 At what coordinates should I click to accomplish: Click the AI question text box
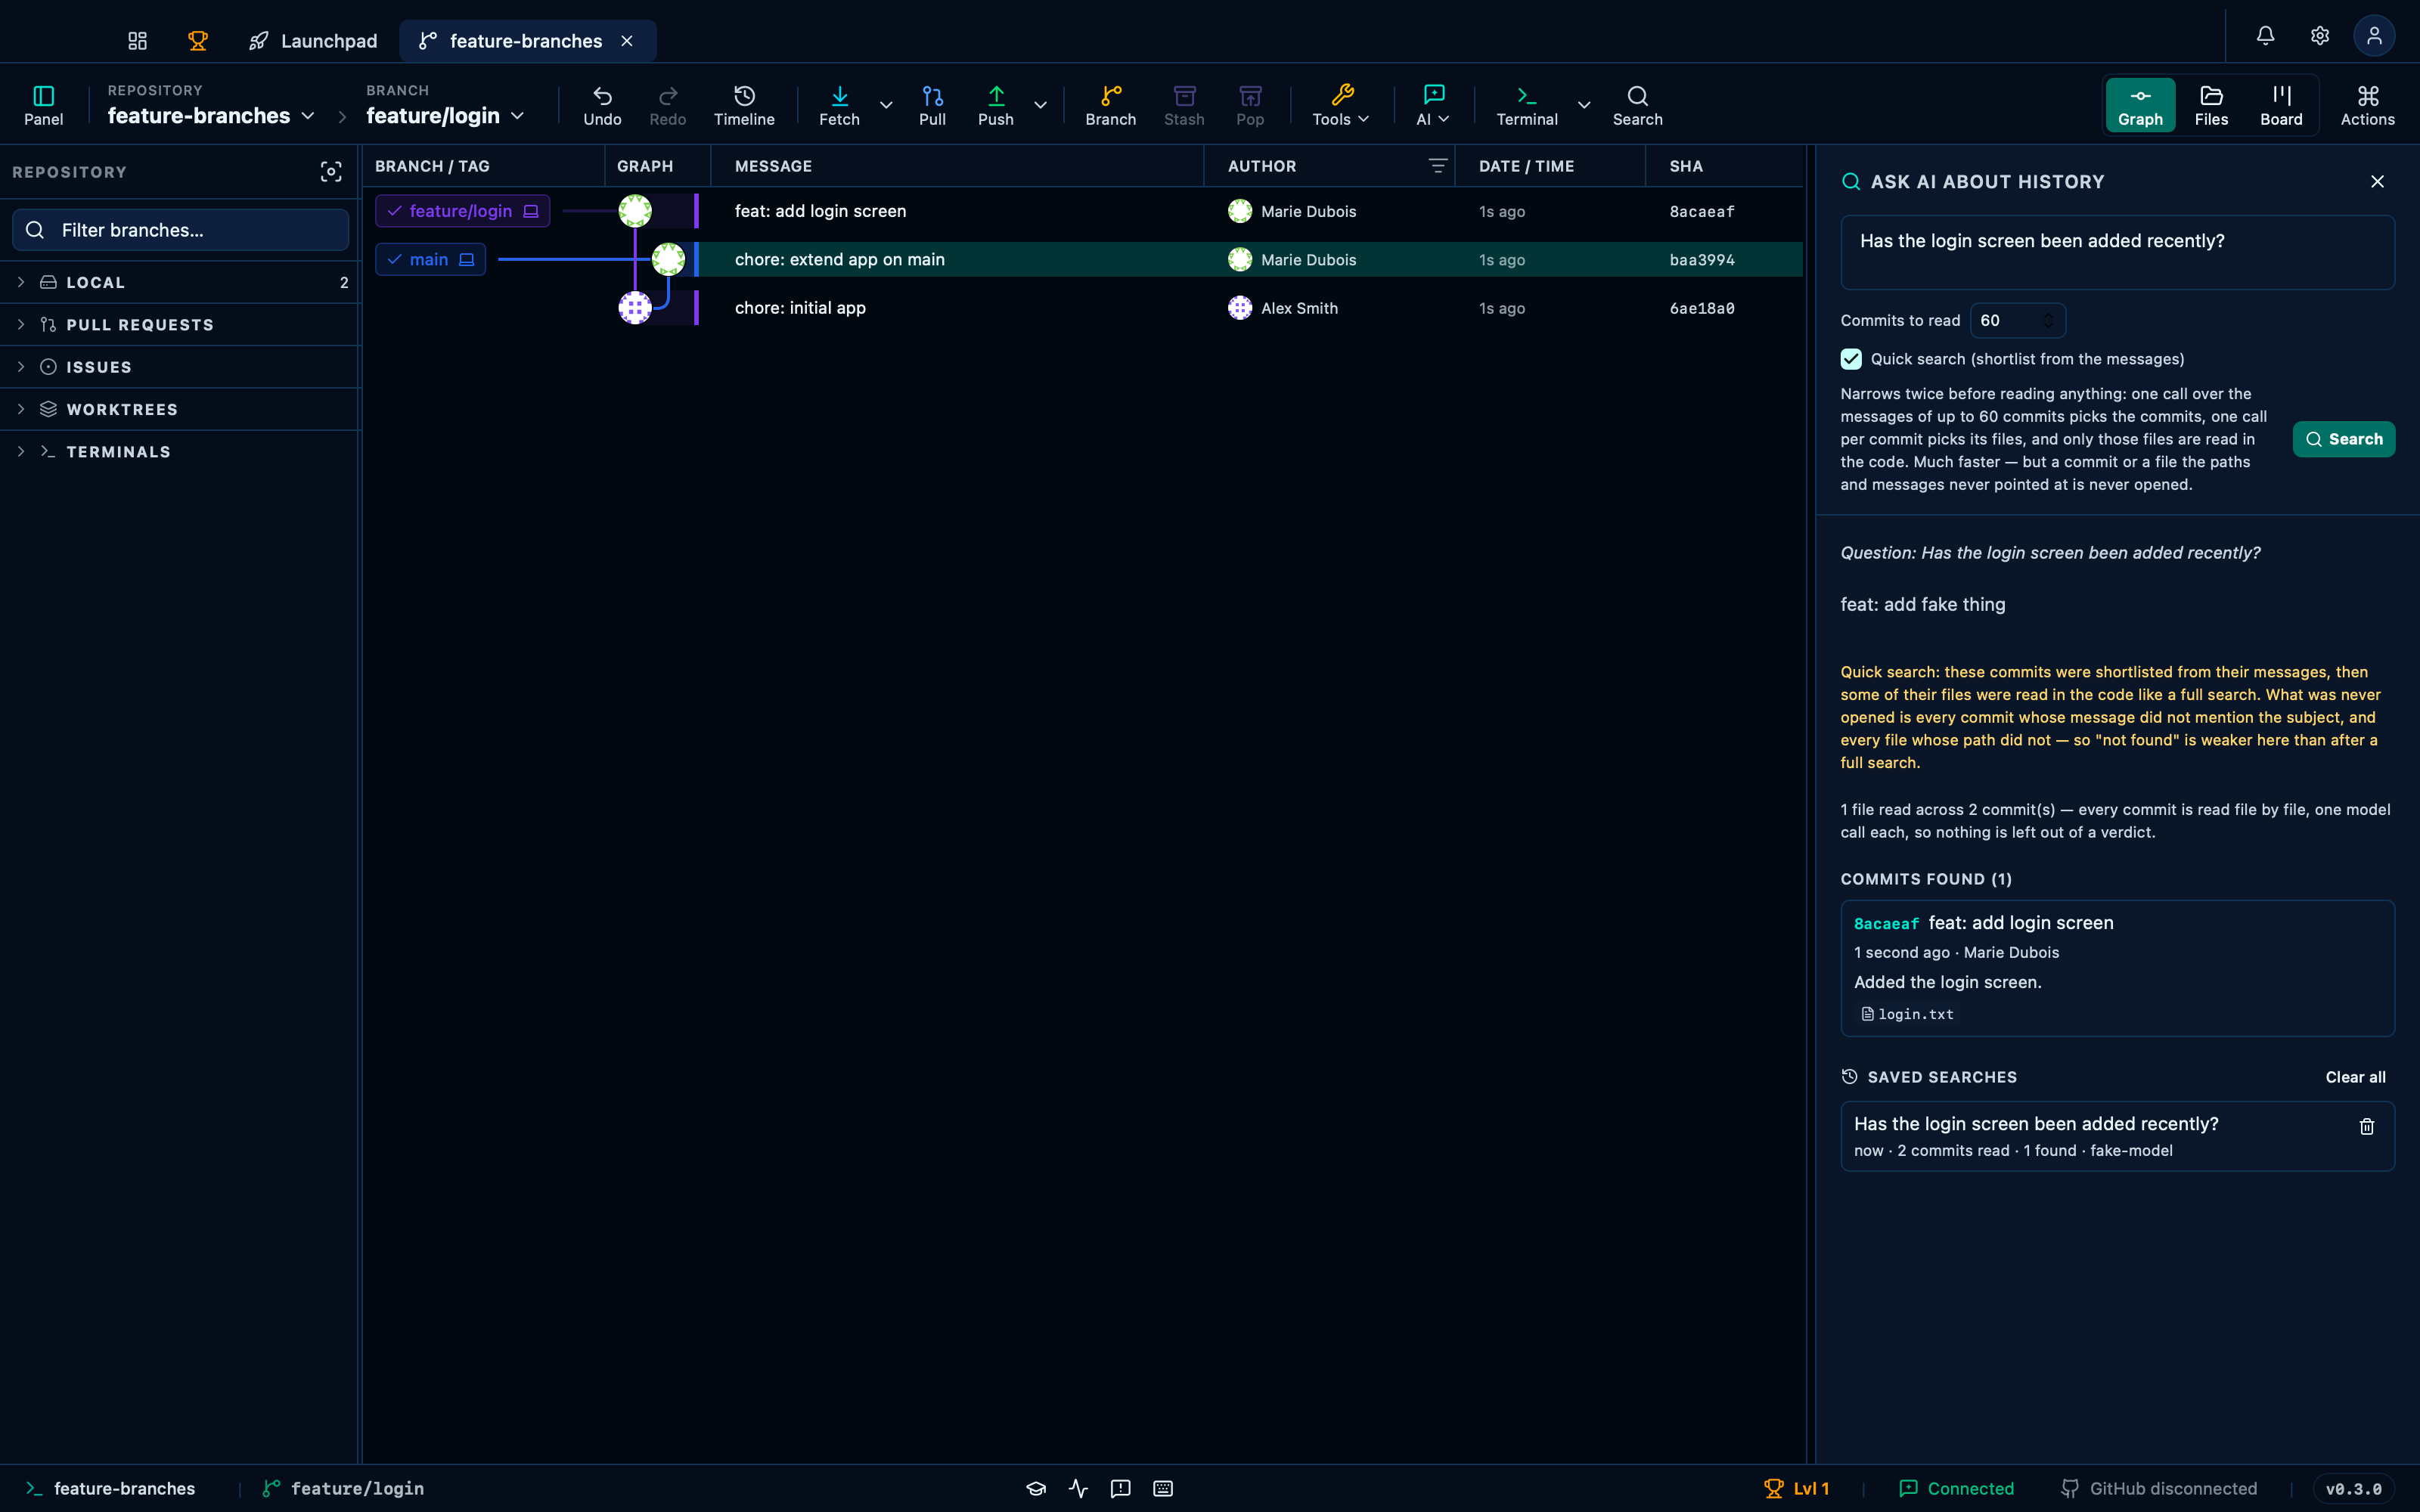[x=2117, y=253]
